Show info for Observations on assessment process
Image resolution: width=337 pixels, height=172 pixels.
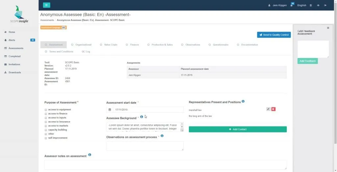pos(162,136)
